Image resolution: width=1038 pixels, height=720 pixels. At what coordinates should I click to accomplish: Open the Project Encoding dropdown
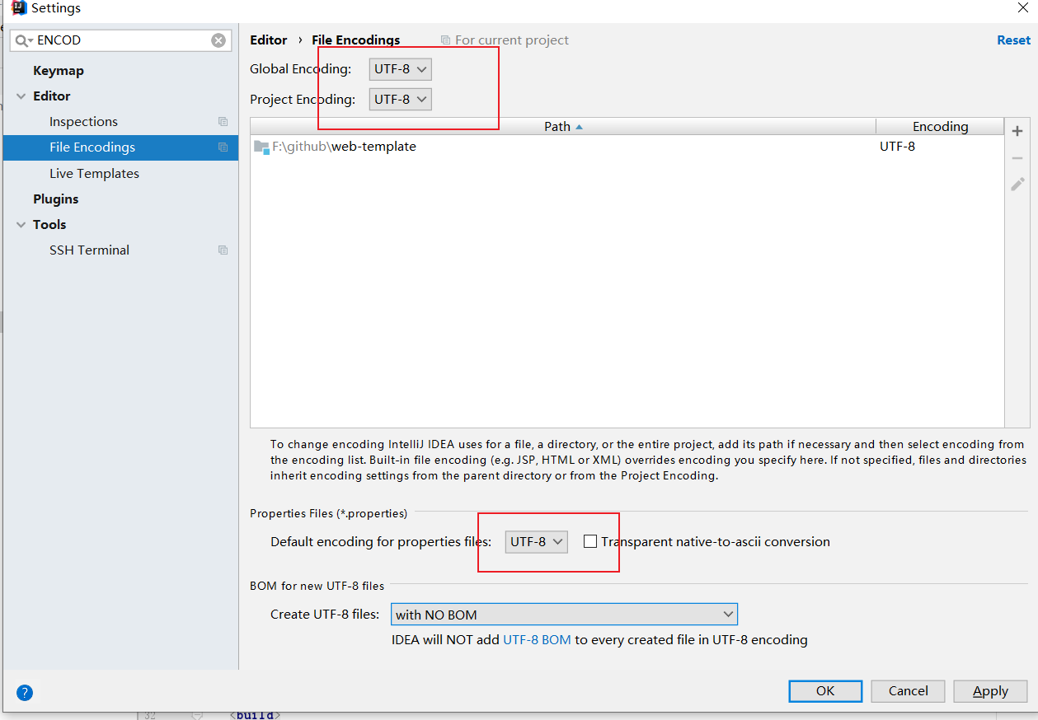click(400, 100)
